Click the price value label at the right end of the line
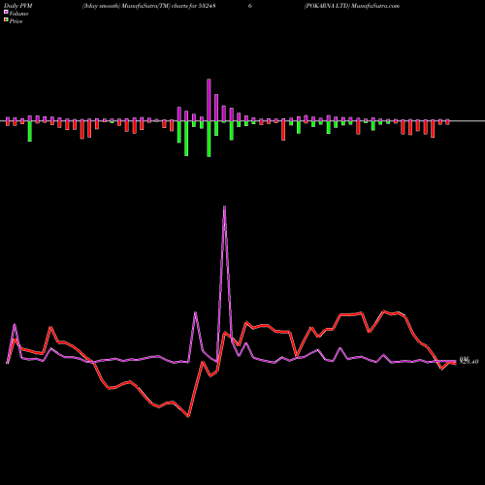485x485 pixels. pyautogui.click(x=469, y=362)
